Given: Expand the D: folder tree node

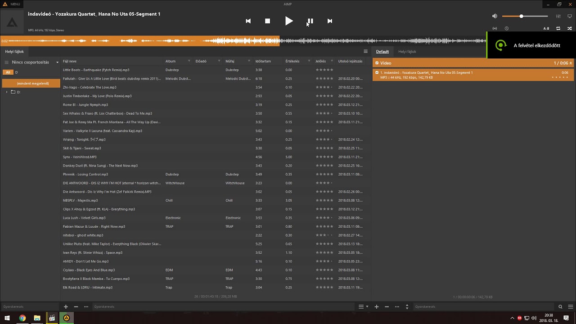Looking at the screenshot, I should click(x=7, y=92).
